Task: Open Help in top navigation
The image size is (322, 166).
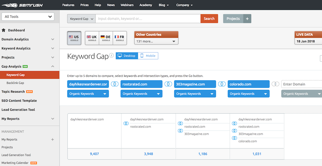Action: [98, 5]
